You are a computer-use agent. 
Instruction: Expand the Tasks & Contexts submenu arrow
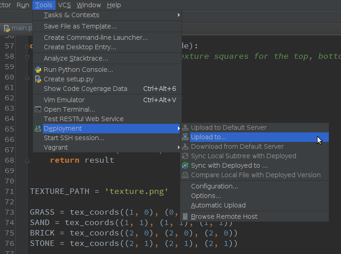178,15
